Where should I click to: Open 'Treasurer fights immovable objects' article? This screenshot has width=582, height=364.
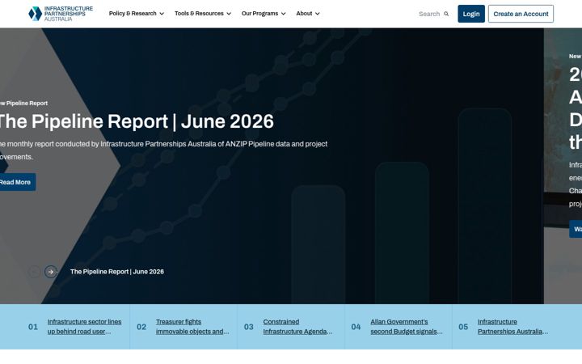[192, 327]
